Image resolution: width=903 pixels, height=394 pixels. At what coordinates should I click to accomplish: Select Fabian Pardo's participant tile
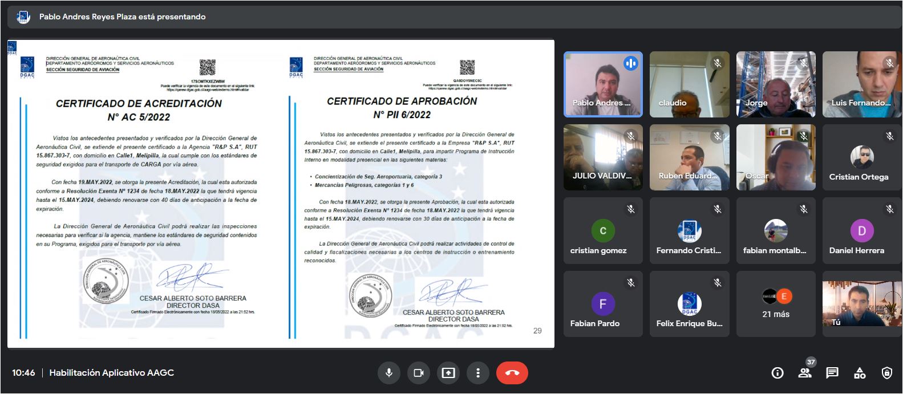pyautogui.click(x=603, y=303)
